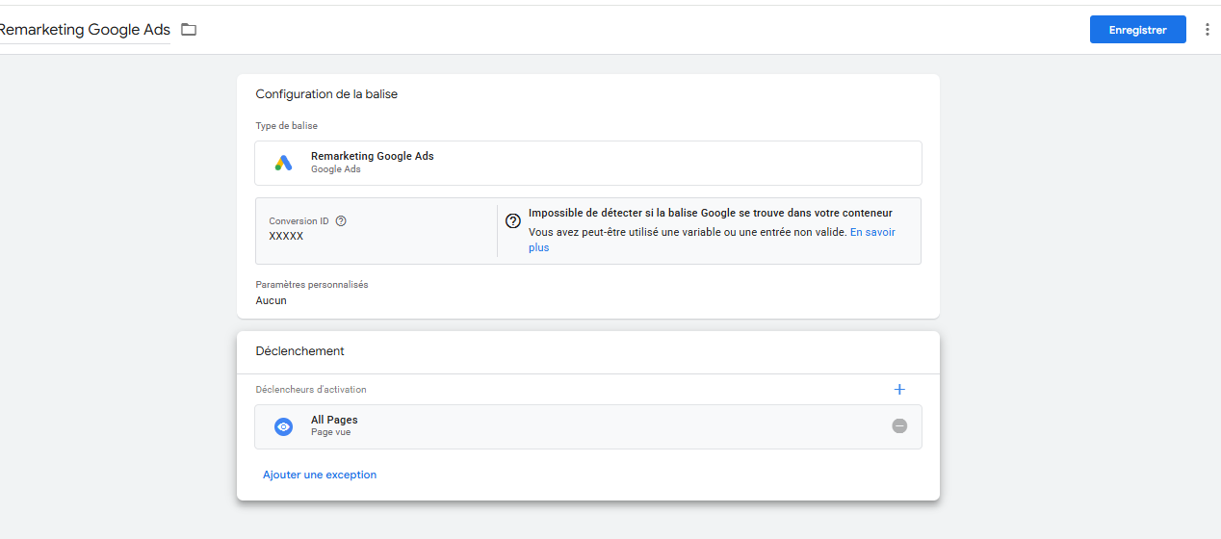Click the All Pages eye icon

(283, 426)
